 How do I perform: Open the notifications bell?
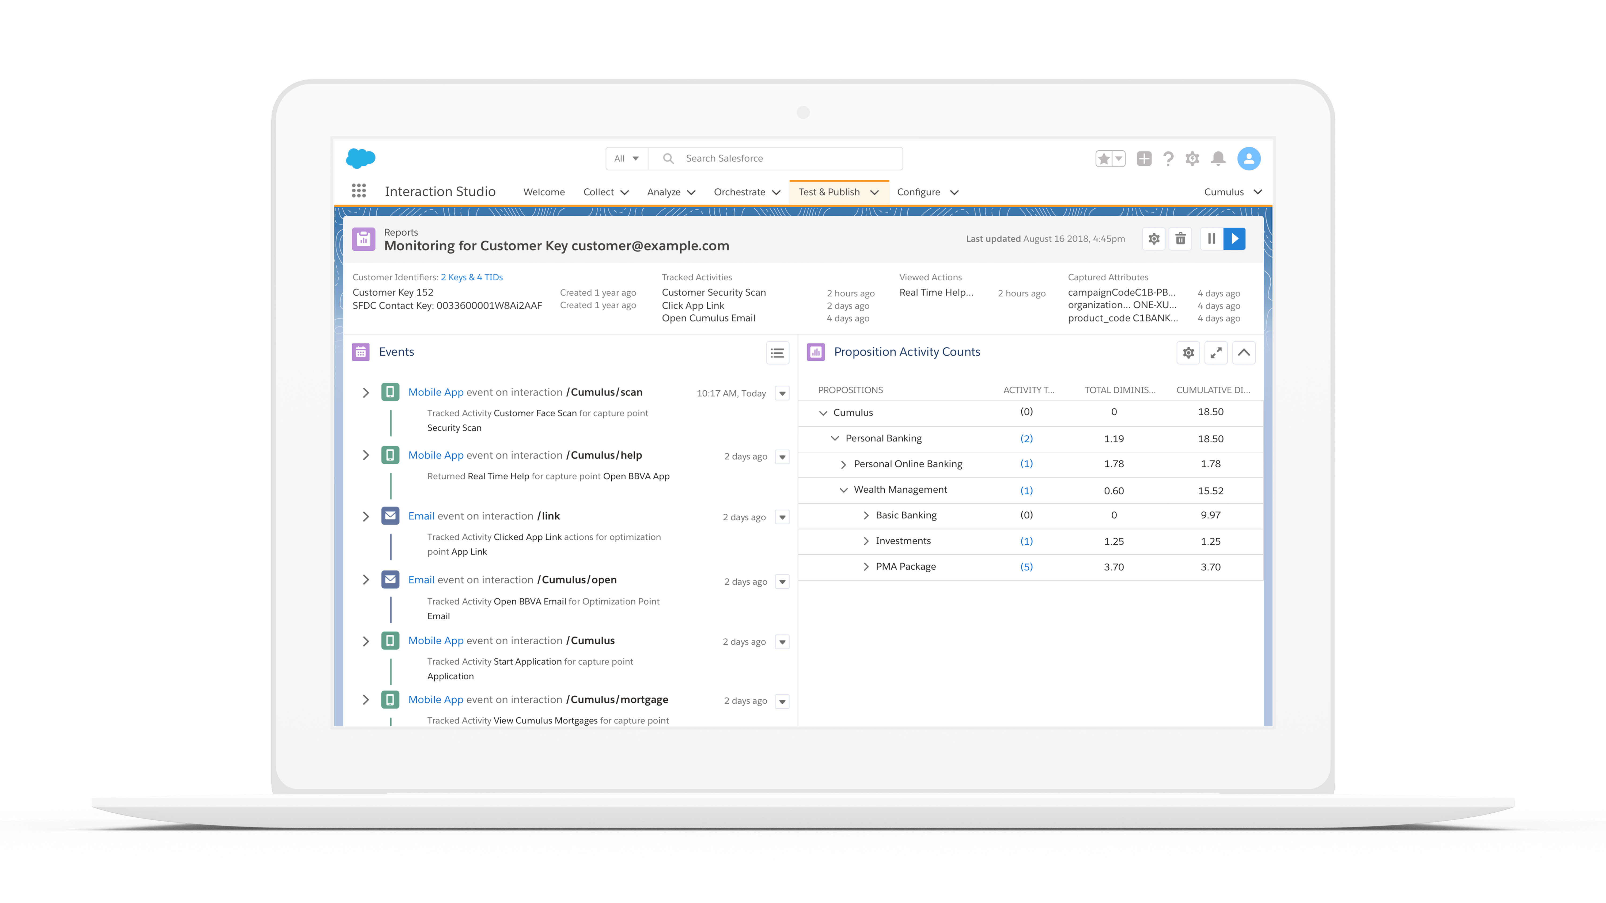point(1218,159)
